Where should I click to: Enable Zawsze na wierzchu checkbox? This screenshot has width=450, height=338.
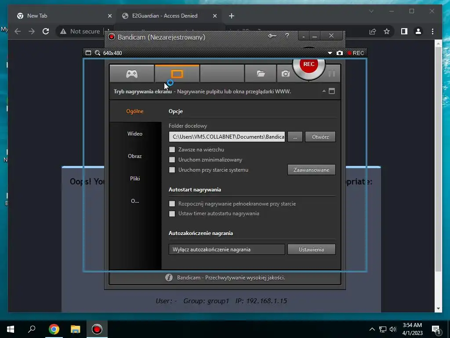(172, 150)
